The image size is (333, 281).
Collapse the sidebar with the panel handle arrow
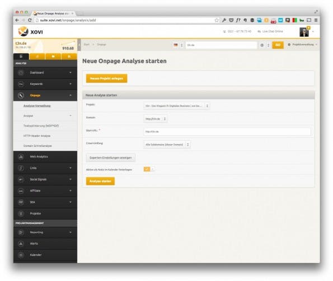[x=79, y=45]
